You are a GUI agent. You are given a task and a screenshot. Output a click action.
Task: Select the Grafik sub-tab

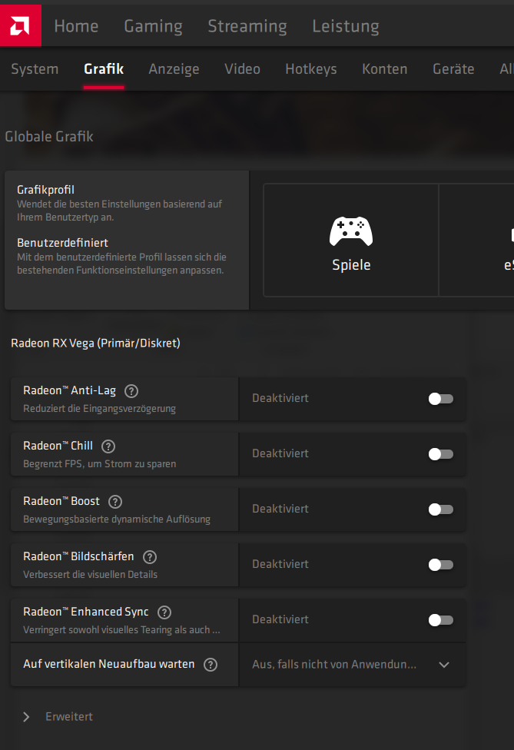coord(104,69)
